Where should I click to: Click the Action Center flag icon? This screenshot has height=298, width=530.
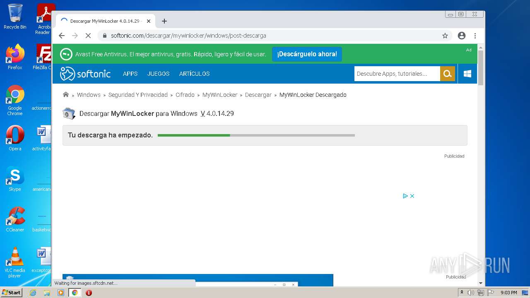tap(490, 293)
